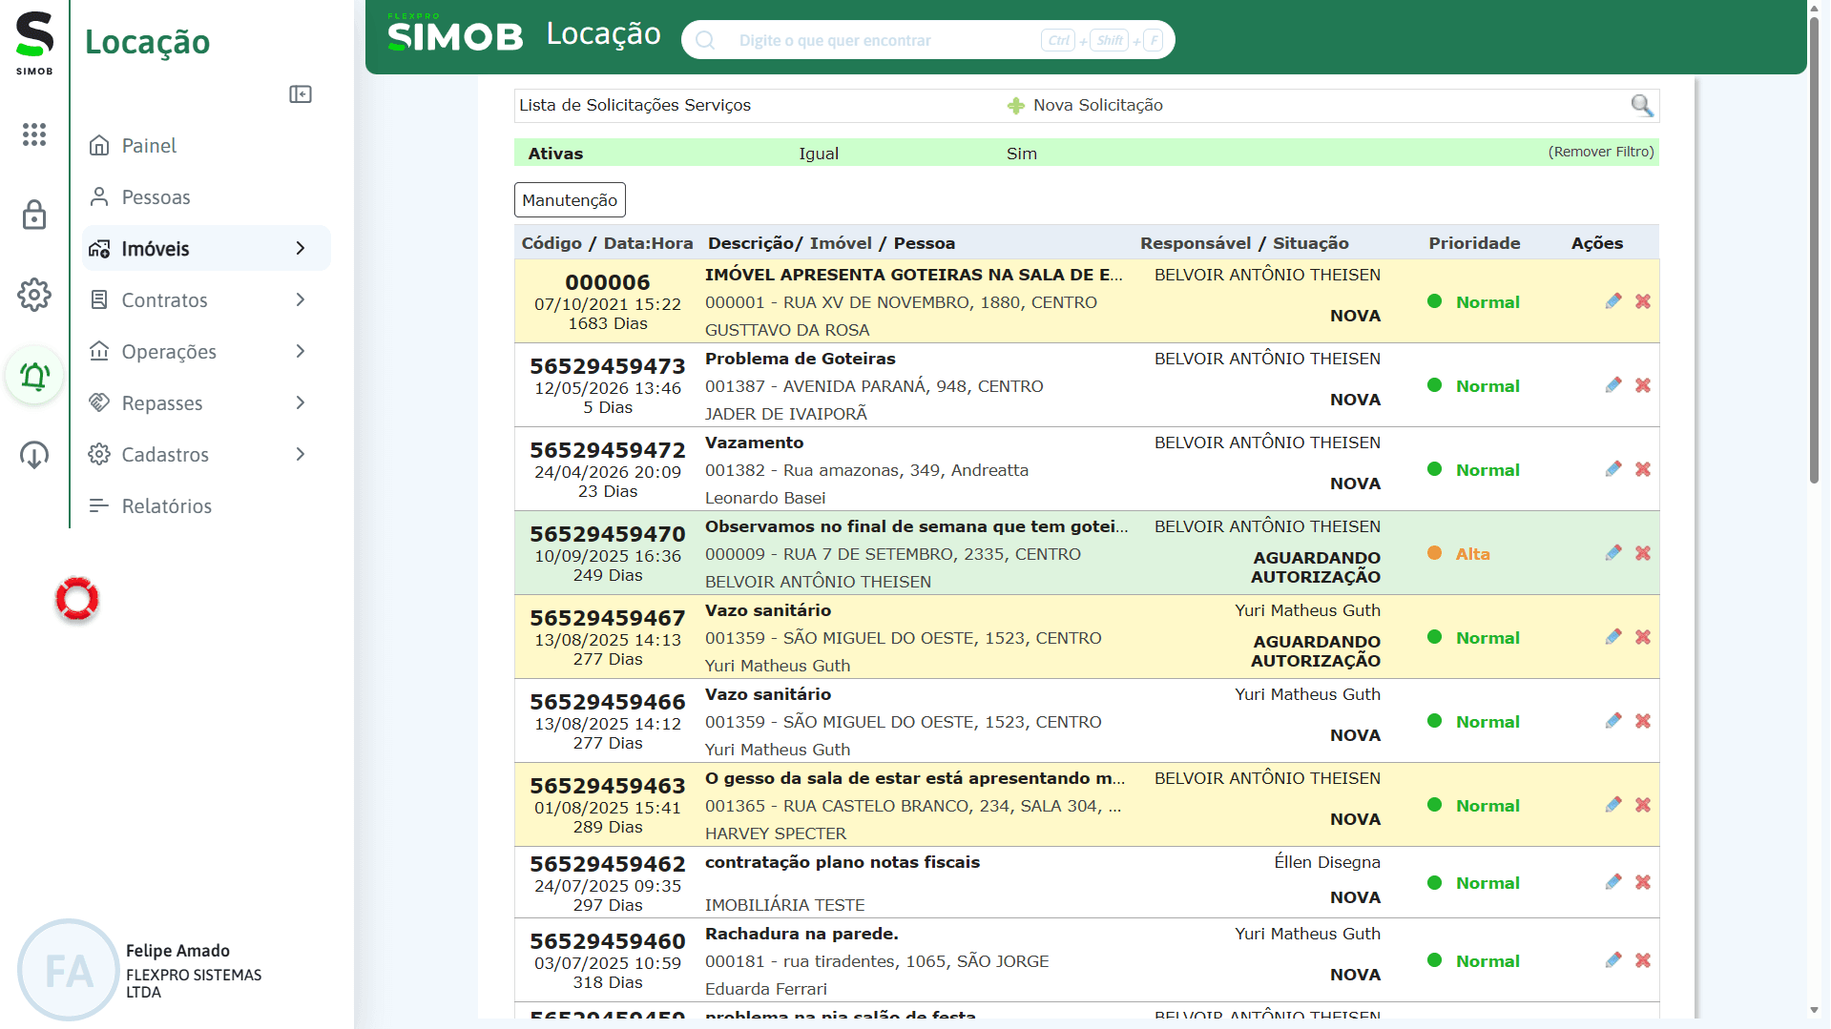The image size is (1831, 1029).
Task: Click the Repasses sidebar entry
Action: [206, 403]
